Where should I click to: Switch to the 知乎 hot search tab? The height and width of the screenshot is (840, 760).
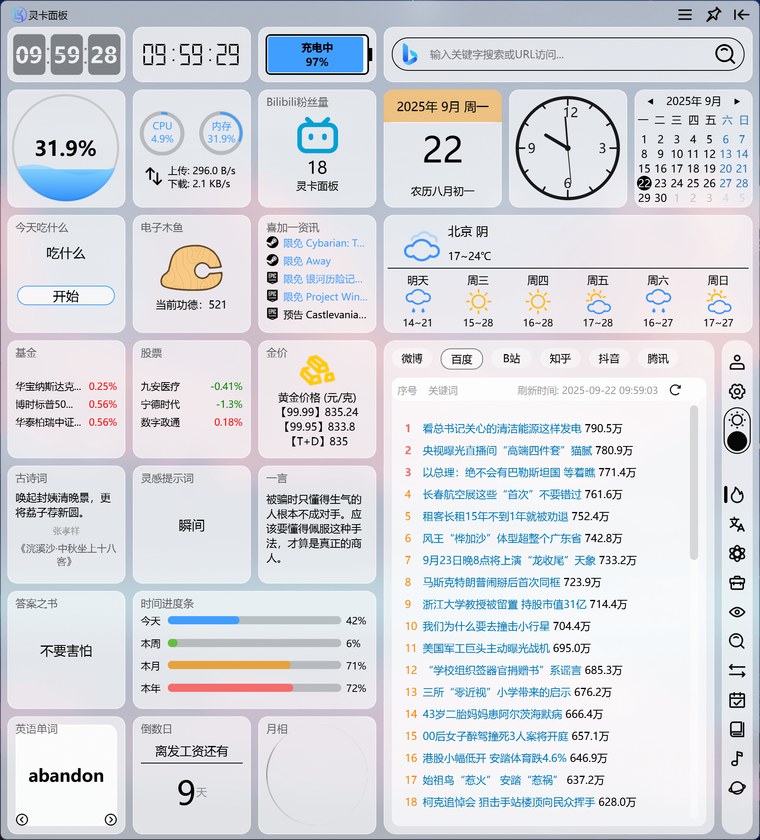(x=560, y=358)
